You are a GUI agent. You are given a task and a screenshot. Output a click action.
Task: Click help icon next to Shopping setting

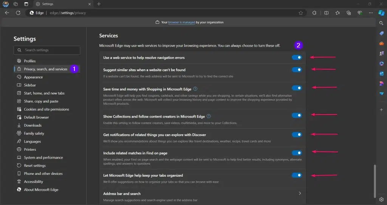(195, 89)
